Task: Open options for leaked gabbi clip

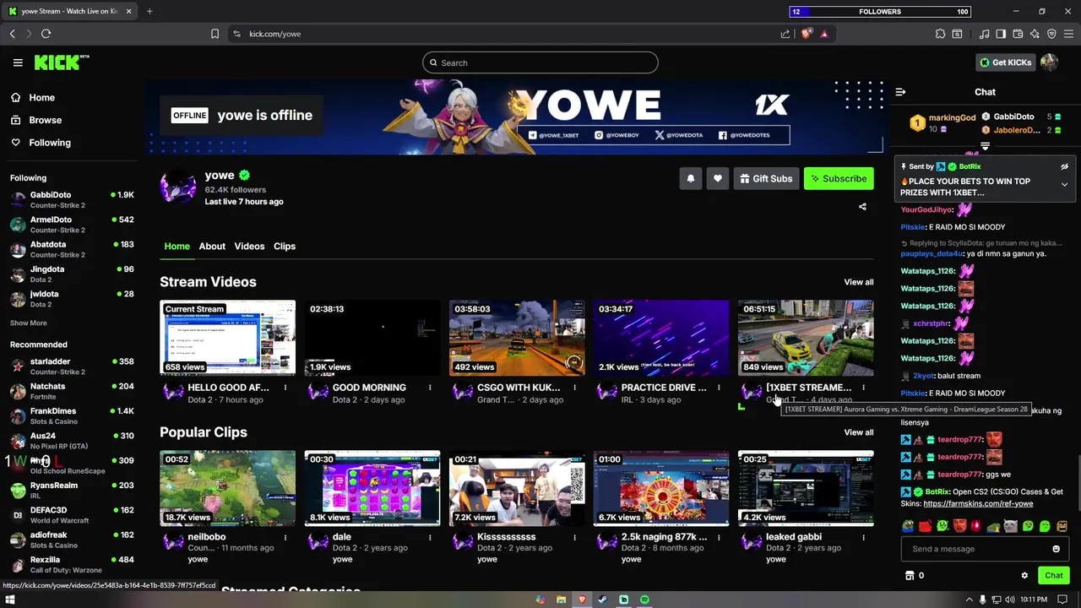Action: tap(863, 537)
